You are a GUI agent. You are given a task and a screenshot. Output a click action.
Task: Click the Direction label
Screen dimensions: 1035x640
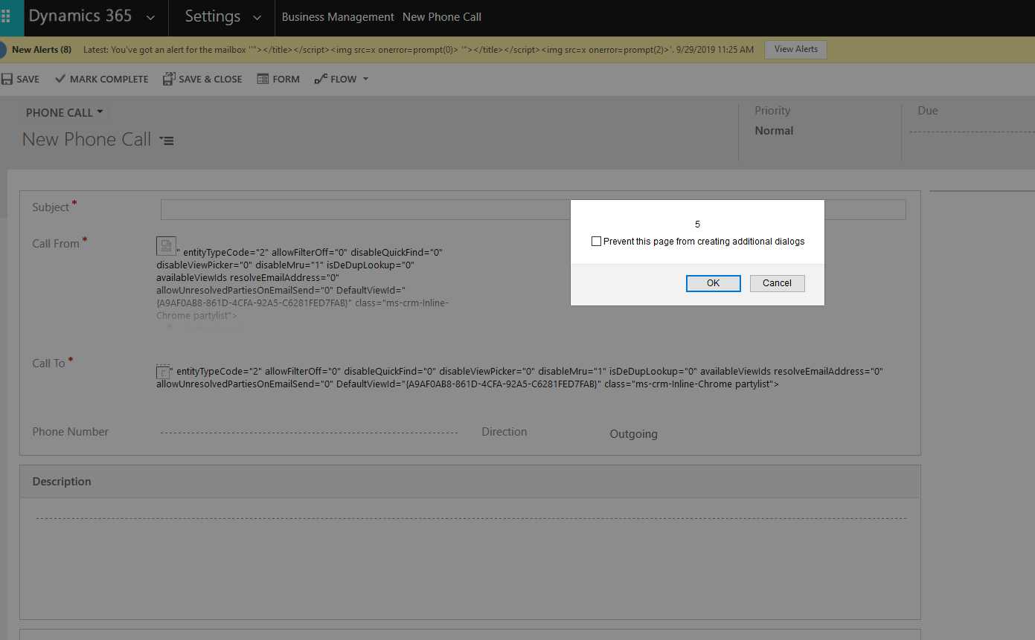pyautogui.click(x=504, y=432)
